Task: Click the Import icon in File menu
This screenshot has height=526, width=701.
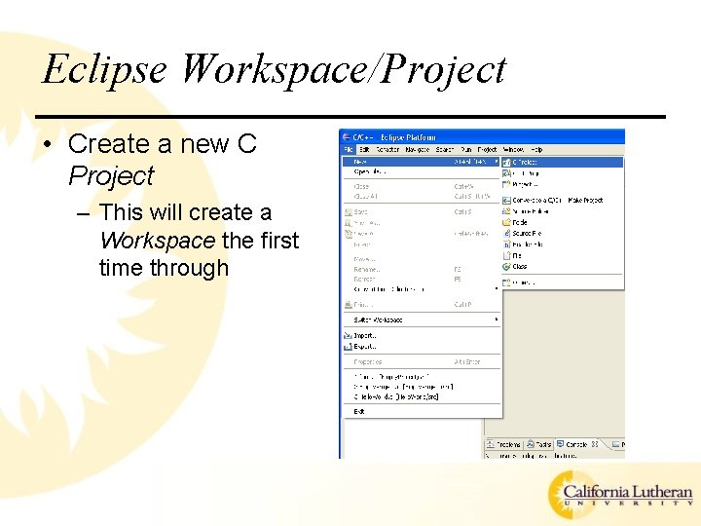Action: (349, 336)
